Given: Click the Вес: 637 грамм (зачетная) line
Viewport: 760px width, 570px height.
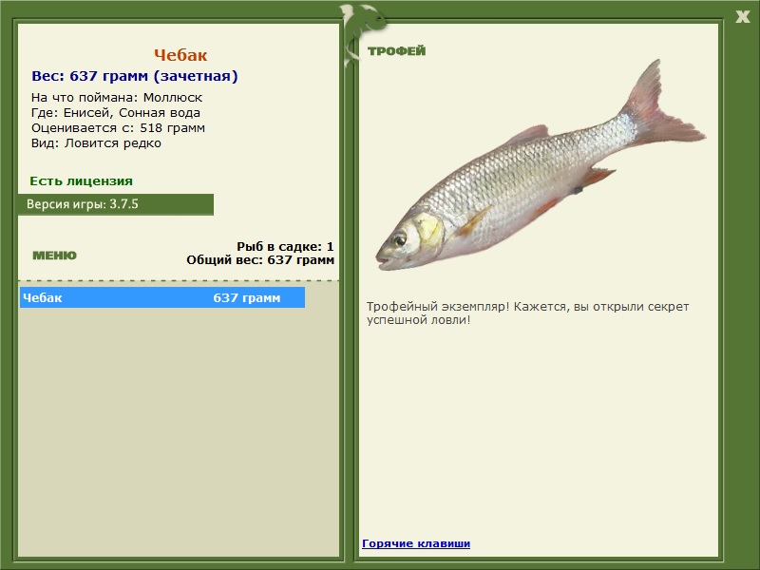Looking at the screenshot, I should [x=135, y=76].
